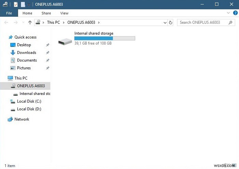This screenshot has height=169, width=239.
Task: Minimize the ONEPLUS A6003 window
Action: 202,4
